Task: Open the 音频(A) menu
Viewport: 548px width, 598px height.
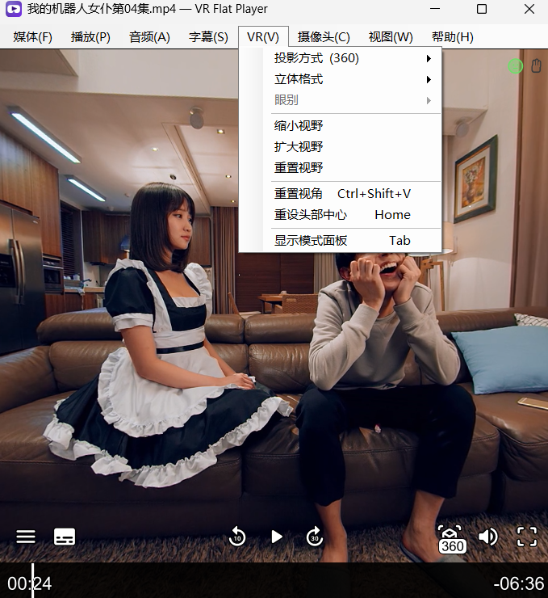Action: coord(149,37)
